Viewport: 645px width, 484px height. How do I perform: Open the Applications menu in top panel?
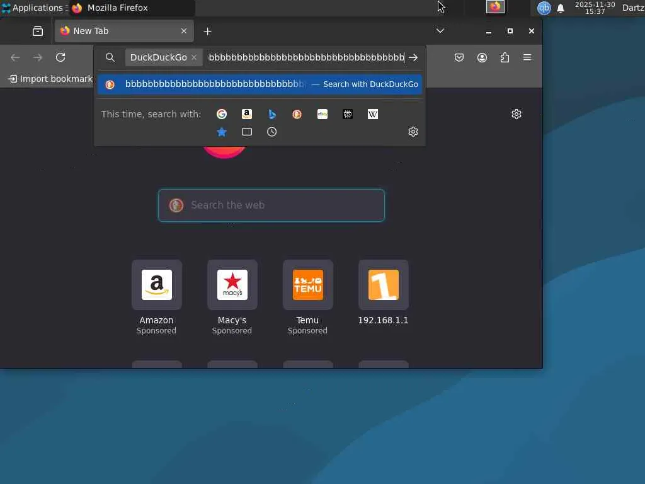[x=34, y=8]
